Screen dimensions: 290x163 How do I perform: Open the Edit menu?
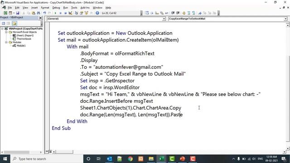pos(17,8)
